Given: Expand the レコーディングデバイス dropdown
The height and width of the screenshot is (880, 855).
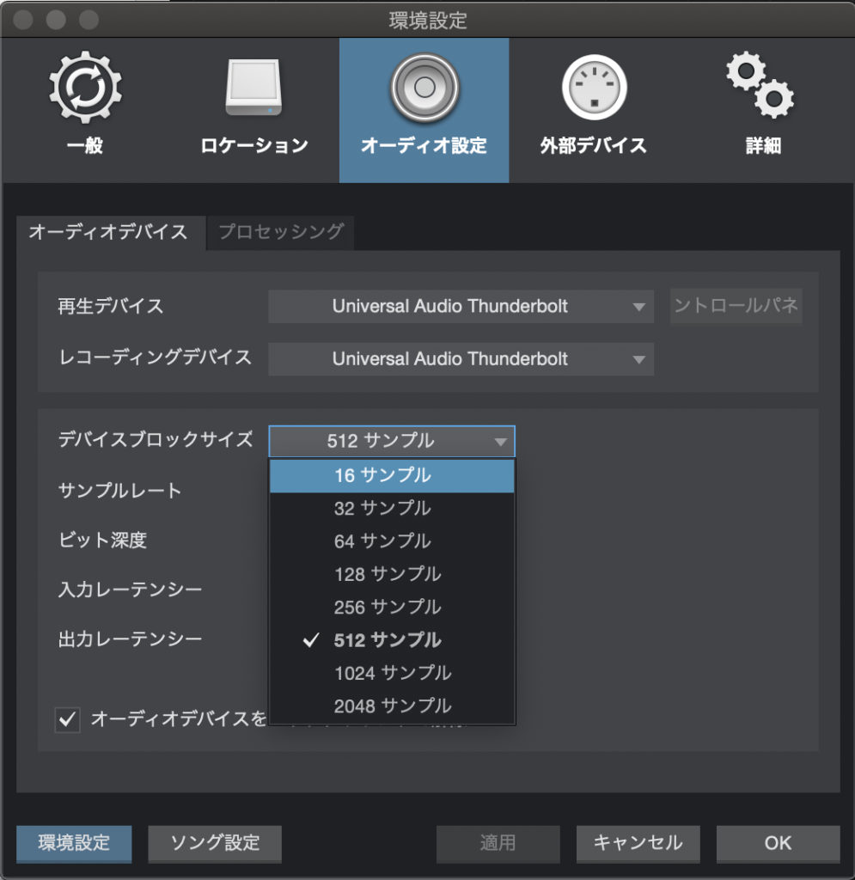Looking at the screenshot, I should 461,359.
